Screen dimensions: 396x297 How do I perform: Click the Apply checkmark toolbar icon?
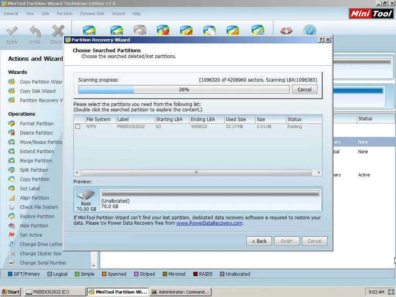[x=12, y=31]
